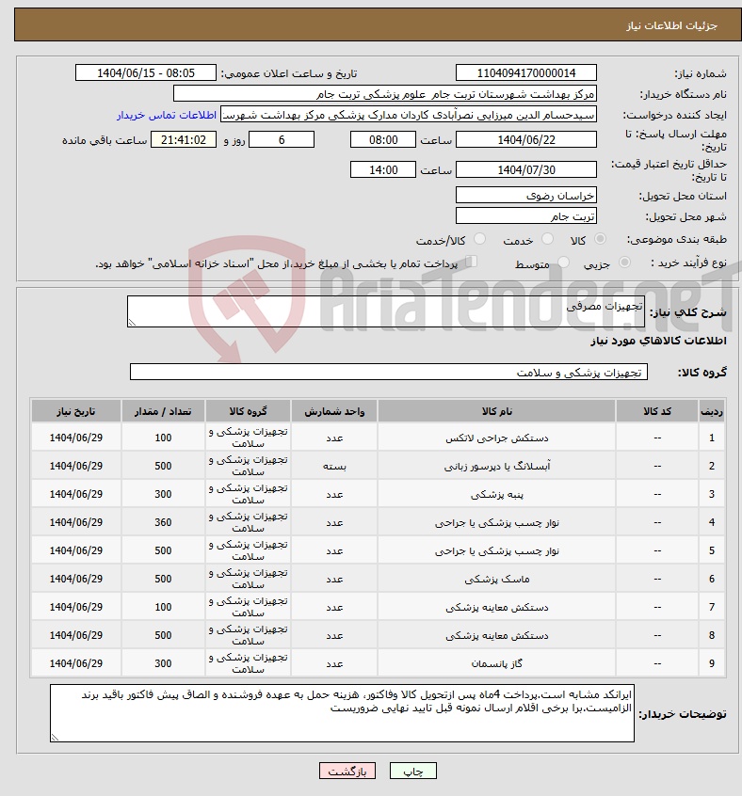This screenshot has width=742, height=796.
Task: Click item name ماسک پزشکی
Action: click(496, 580)
